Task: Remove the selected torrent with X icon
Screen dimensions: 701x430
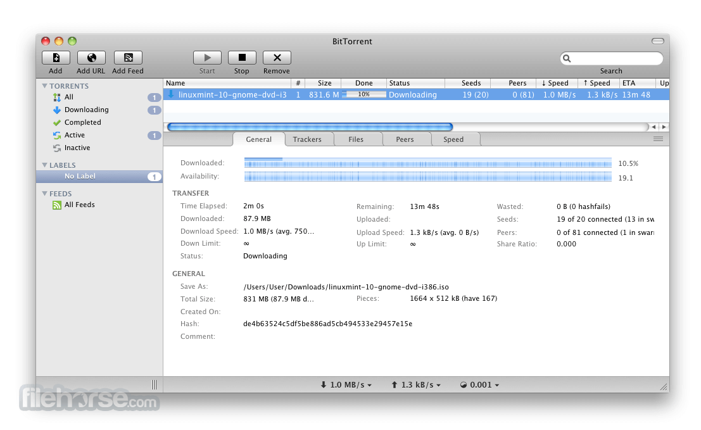Action: 277,58
